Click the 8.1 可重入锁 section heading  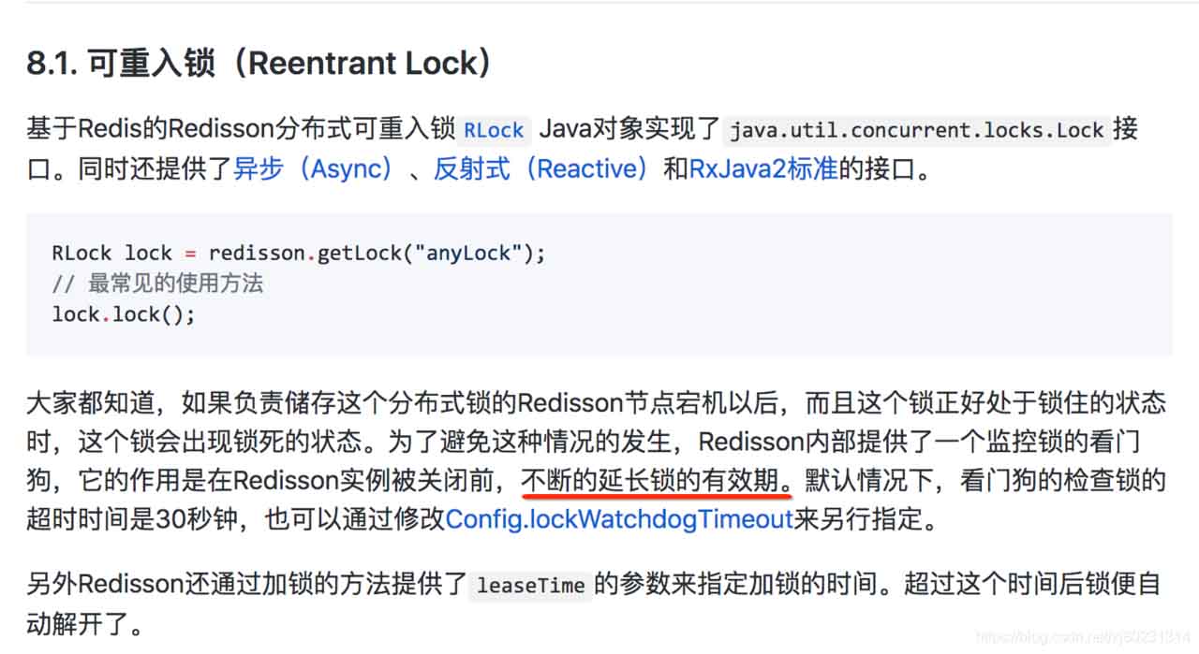click(259, 64)
